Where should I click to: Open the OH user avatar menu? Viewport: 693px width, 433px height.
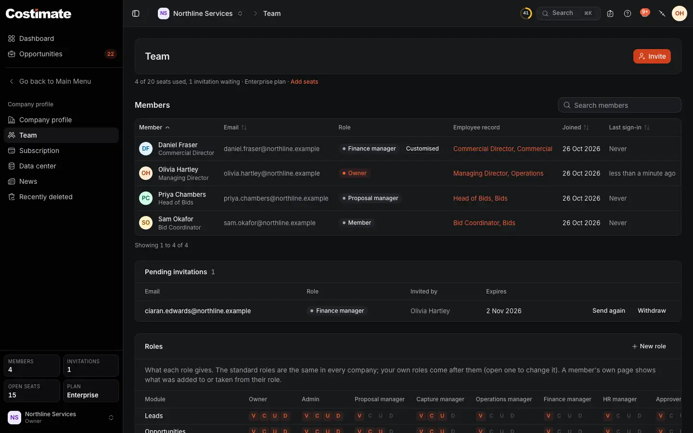pyautogui.click(x=680, y=13)
